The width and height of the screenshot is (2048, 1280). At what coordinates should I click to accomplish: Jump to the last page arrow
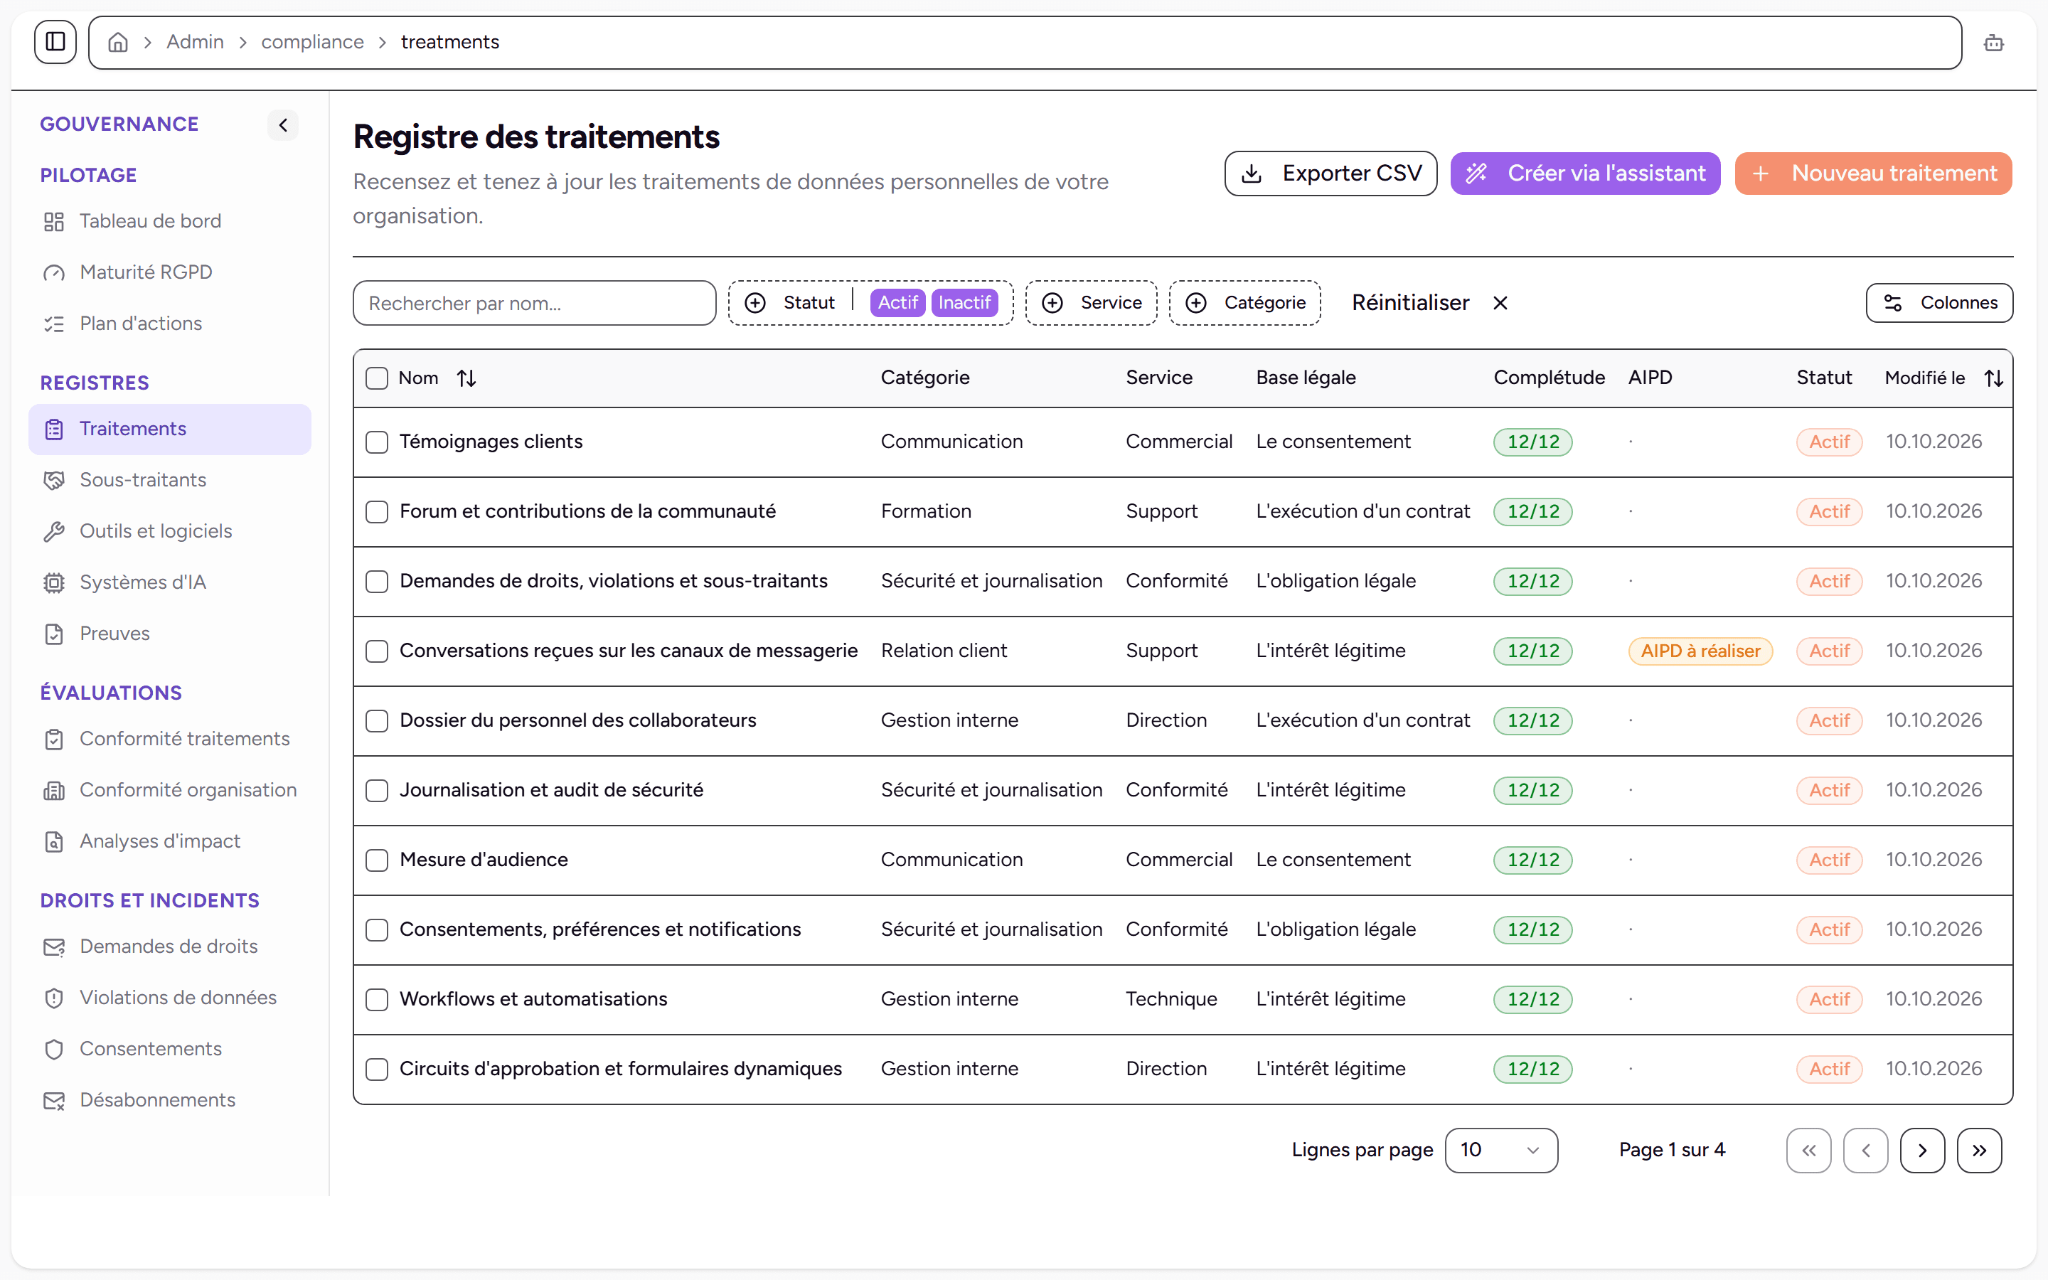pyautogui.click(x=1978, y=1151)
